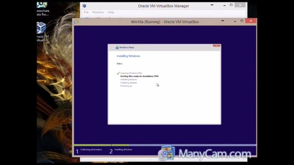Open Oracle VM VirtualBox desktop shortcut
This screenshot has width=294, height=165.
(42, 32)
